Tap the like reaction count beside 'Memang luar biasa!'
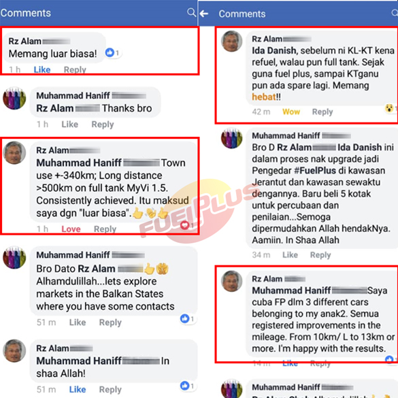The width and height of the screenshot is (398, 398). point(112,52)
